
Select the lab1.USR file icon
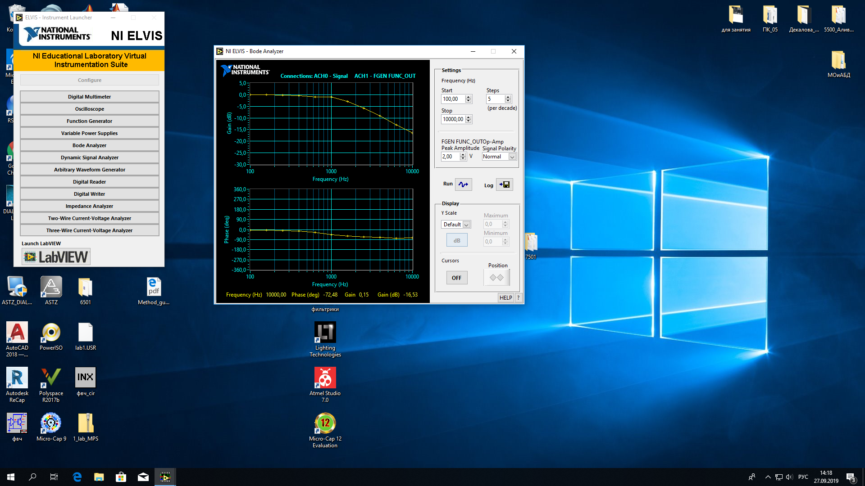coord(86,337)
